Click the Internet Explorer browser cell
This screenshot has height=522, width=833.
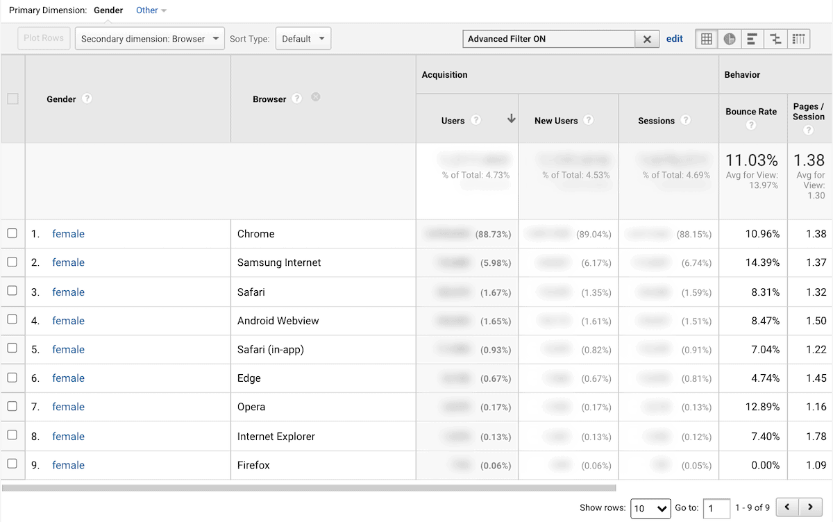[x=276, y=437]
